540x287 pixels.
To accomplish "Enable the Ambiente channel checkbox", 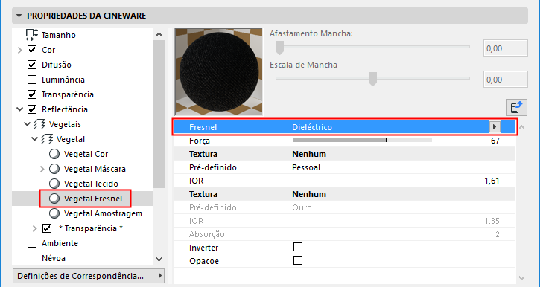I will click(x=32, y=243).
